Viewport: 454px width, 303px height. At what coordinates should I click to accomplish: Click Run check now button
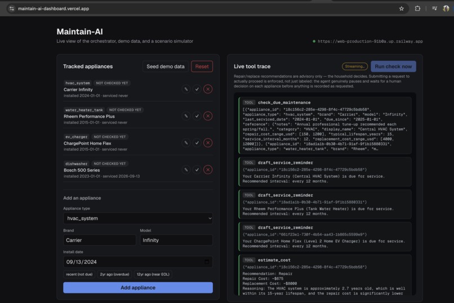(x=393, y=66)
